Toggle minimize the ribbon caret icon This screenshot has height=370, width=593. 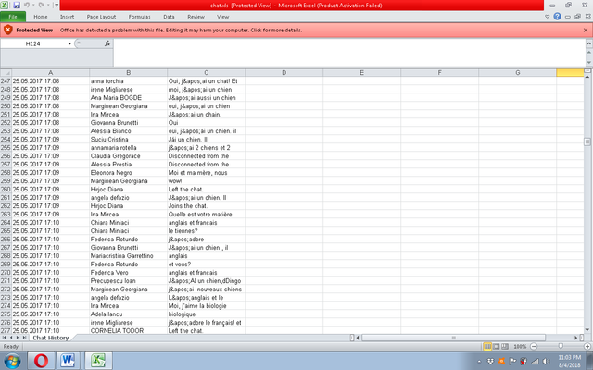pos(548,17)
